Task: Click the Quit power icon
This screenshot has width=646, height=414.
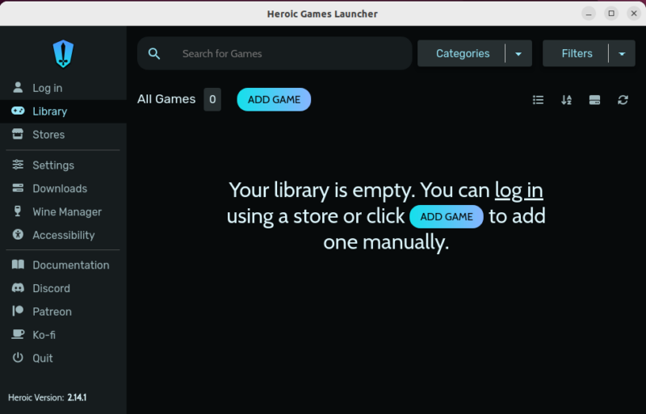Action: click(18, 358)
